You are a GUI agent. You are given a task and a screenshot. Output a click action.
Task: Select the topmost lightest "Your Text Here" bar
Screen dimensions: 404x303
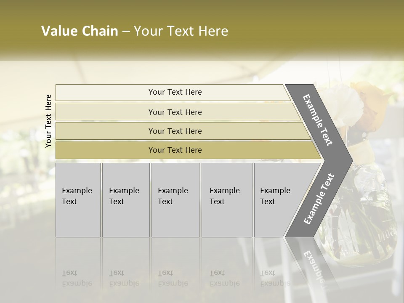(175, 92)
